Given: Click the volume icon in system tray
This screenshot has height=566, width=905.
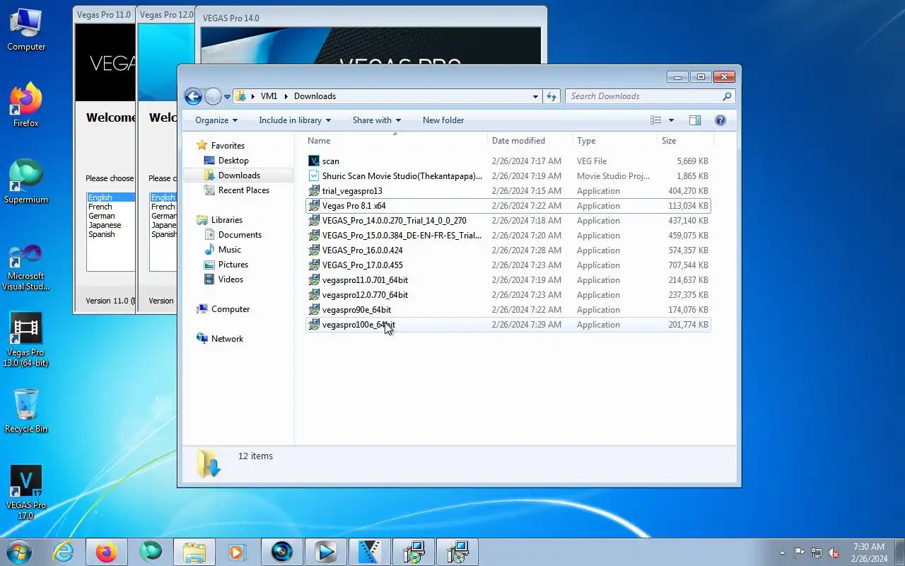Looking at the screenshot, I should click(x=834, y=553).
